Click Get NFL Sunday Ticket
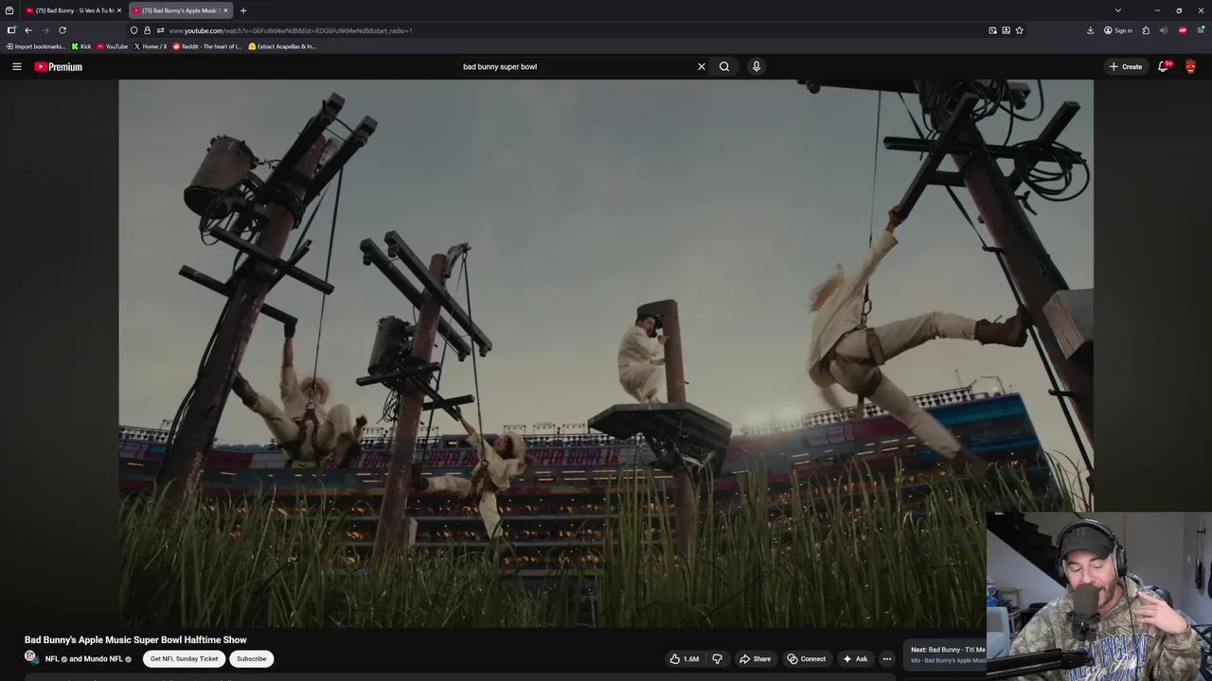 (184, 658)
